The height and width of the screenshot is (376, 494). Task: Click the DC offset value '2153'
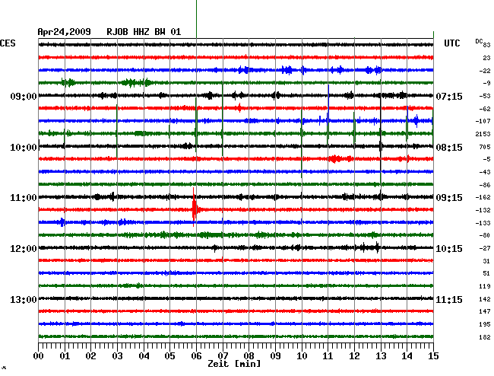[483, 134]
